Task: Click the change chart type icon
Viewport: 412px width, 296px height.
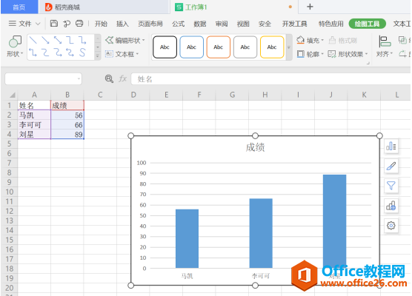Action: point(391,206)
